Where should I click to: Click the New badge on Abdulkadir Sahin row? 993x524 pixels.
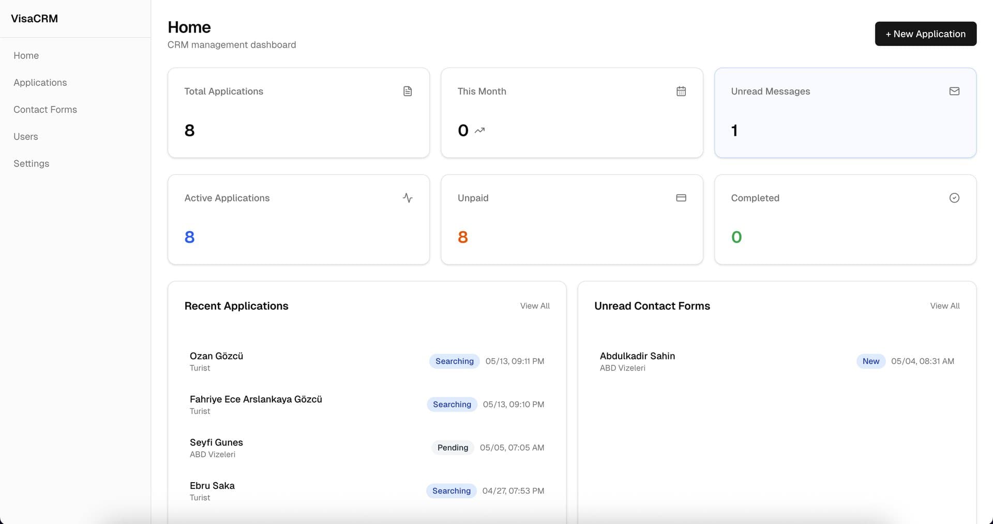coord(870,361)
